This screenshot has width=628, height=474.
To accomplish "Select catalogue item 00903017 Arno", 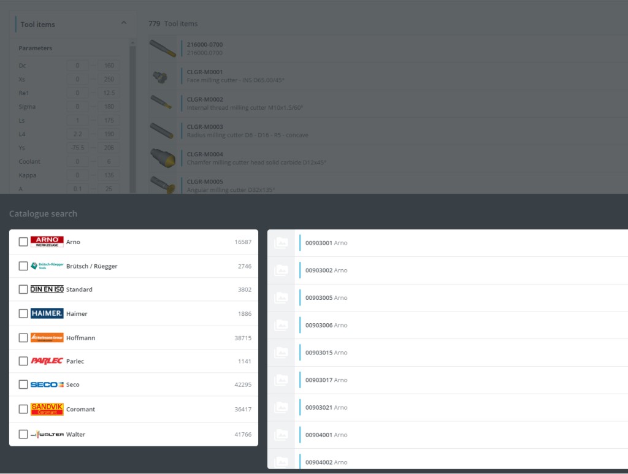I will [448, 380].
